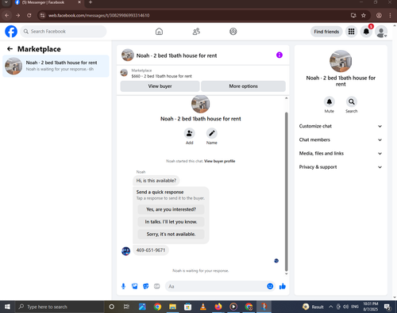Click the Windows Type here to search box

[60, 307]
